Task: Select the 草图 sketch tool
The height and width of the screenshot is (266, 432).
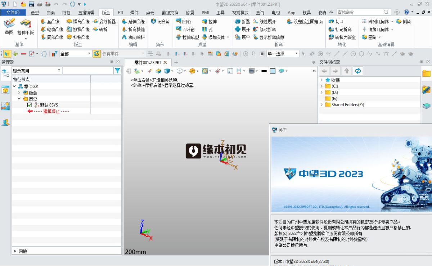Action: click(9, 27)
